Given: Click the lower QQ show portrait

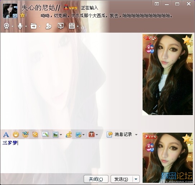Looking at the screenshot, I should tap(168, 158).
